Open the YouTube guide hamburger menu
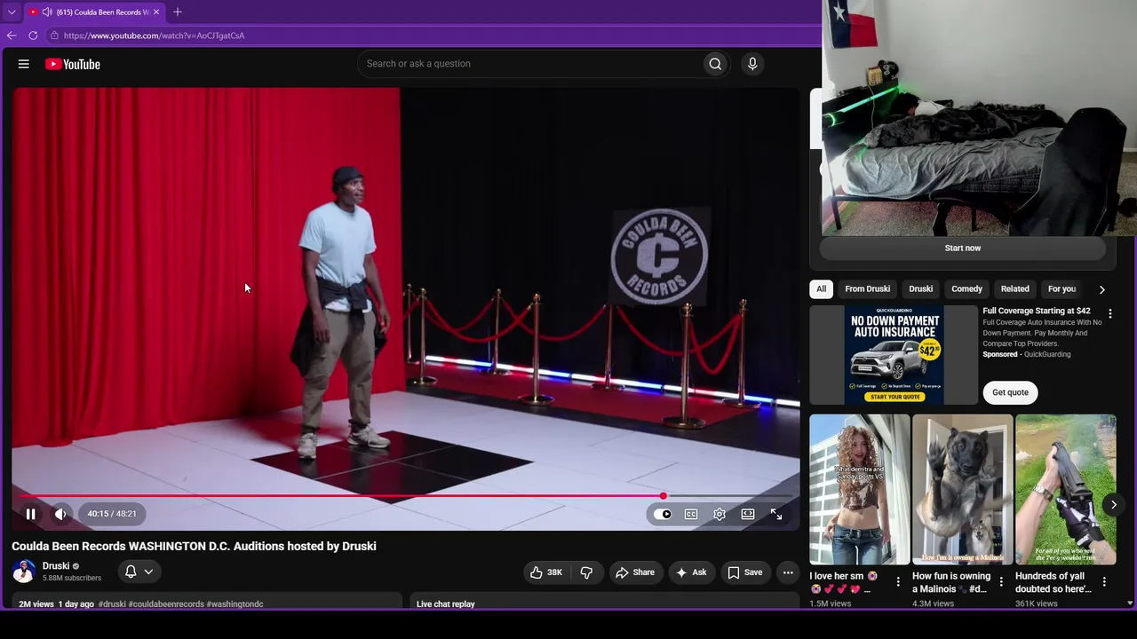1137x639 pixels. click(24, 64)
